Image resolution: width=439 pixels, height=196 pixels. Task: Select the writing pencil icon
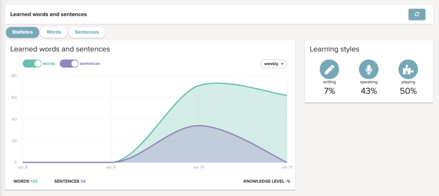point(329,69)
